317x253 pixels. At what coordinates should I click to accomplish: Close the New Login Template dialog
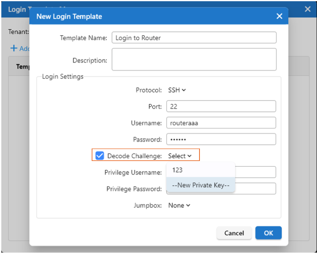click(x=279, y=17)
